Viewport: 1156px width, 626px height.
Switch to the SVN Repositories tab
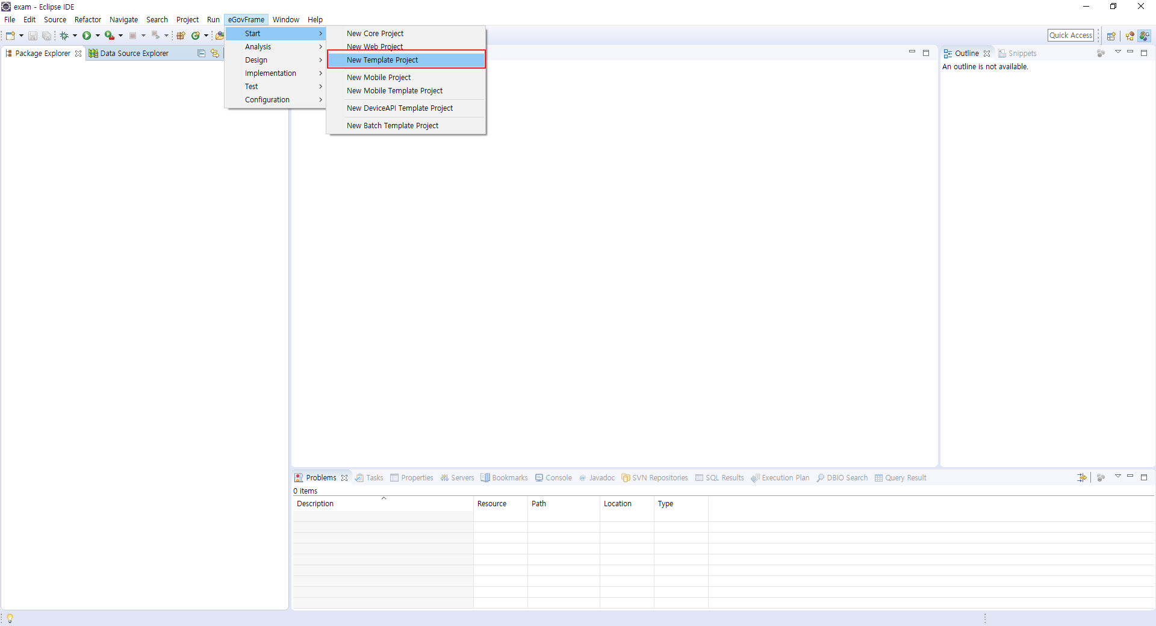pyautogui.click(x=654, y=478)
